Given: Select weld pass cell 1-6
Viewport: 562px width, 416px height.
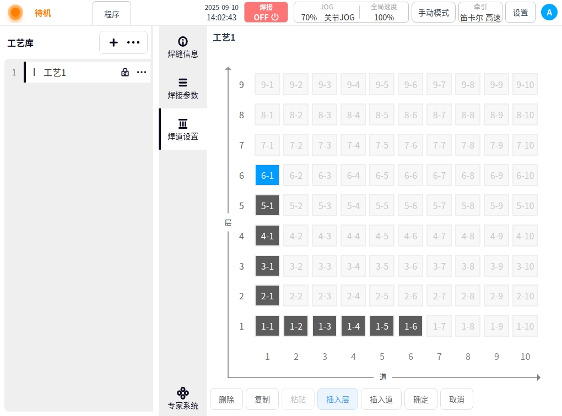Looking at the screenshot, I should pos(410,326).
